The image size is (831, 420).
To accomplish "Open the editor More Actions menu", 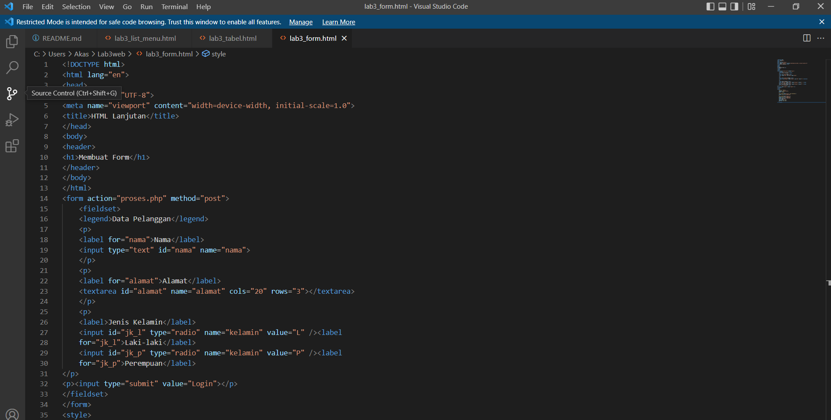I will tap(821, 38).
